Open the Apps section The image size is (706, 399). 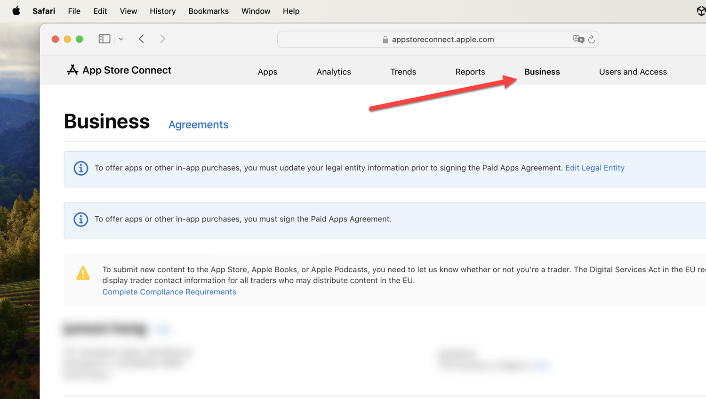pos(267,72)
